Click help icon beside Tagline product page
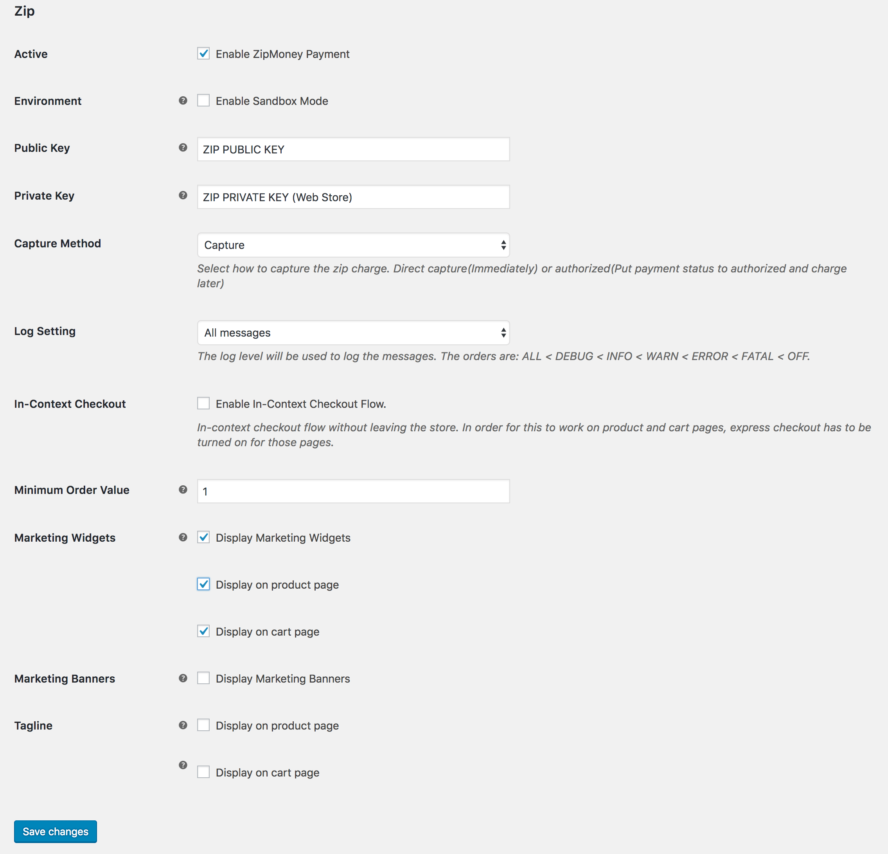 tap(183, 725)
